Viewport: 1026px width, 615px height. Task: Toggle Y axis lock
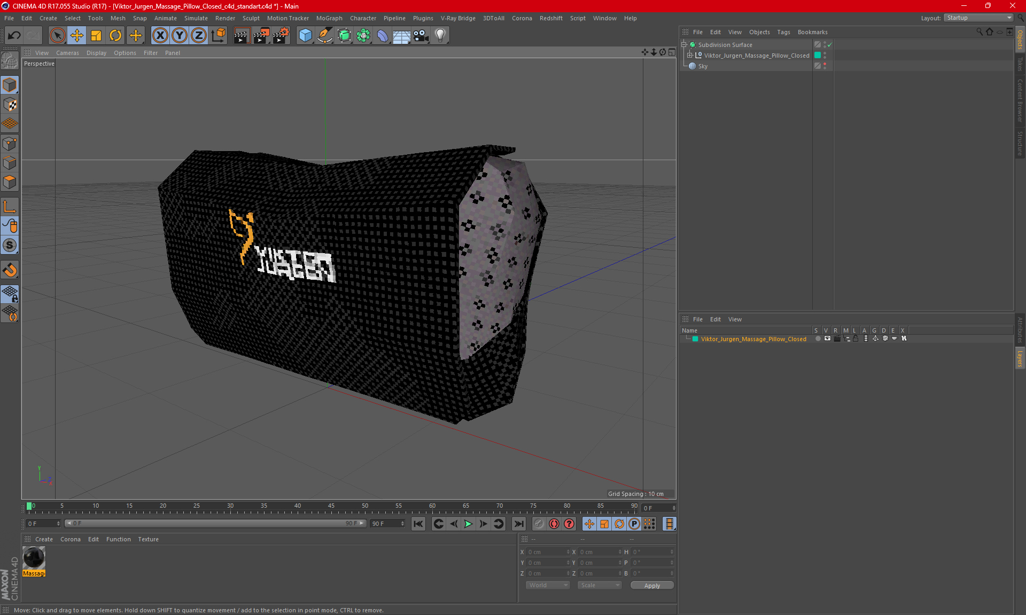[x=180, y=36]
